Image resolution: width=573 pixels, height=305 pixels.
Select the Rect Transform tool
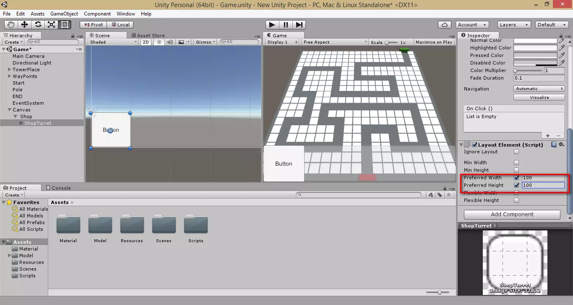(x=65, y=25)
